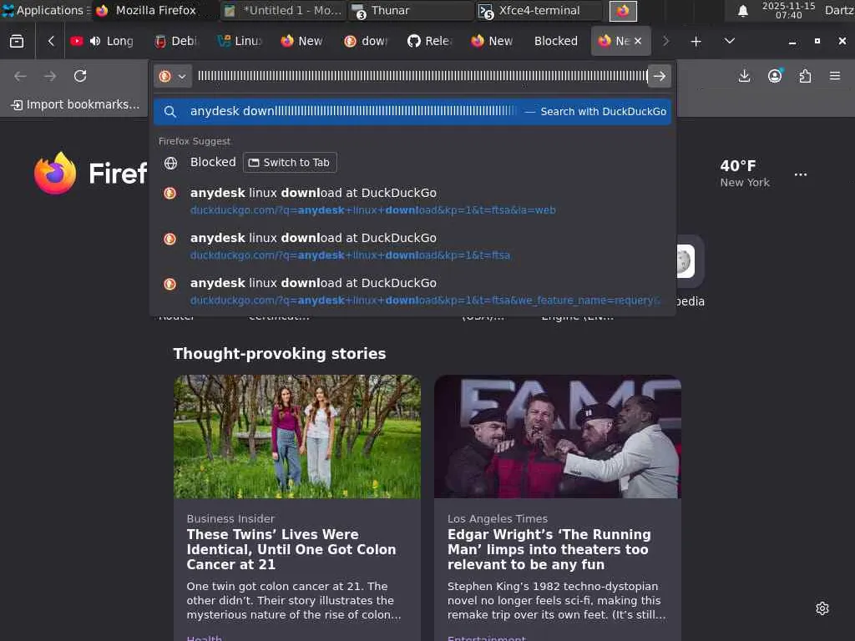
Task: Click the magnifier icon in search suggestion row
Action: tap(170, 112)
